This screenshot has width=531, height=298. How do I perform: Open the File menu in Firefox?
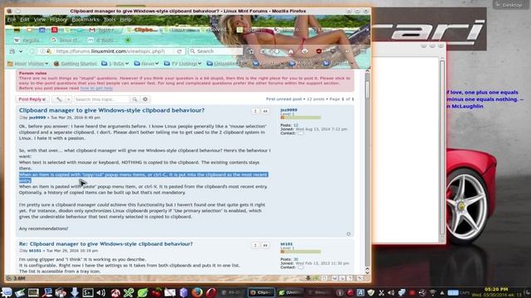[11, 20]
